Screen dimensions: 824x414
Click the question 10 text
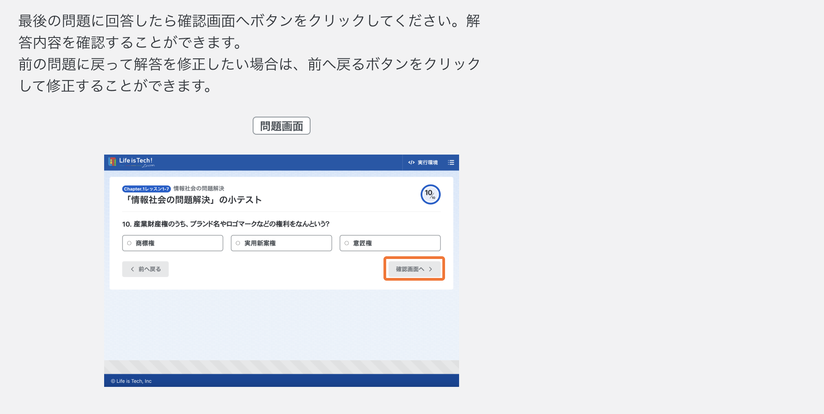coord(226,224)
